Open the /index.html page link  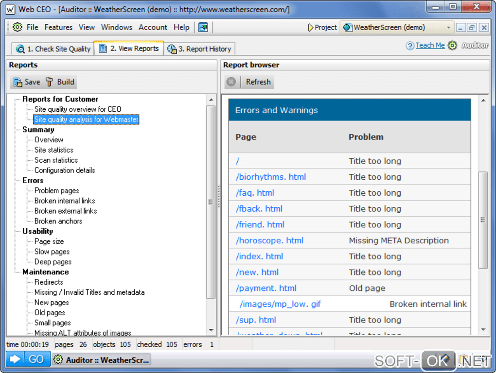click(x=259, y=256)
